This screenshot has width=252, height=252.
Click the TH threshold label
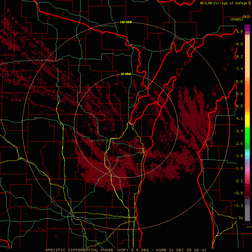241,218
